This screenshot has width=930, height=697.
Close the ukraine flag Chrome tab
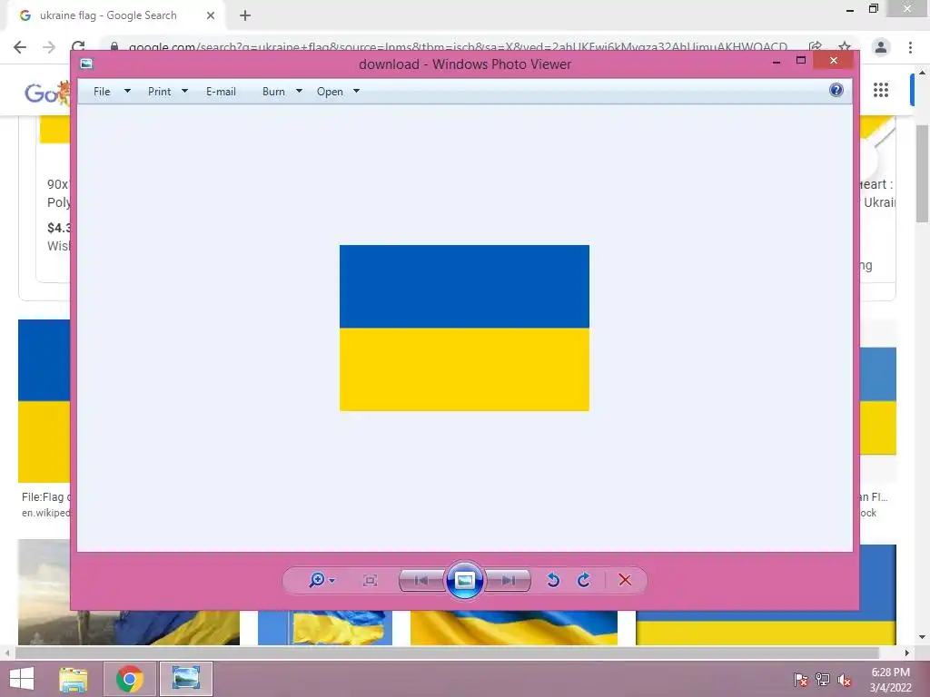(x=211, y=15)
